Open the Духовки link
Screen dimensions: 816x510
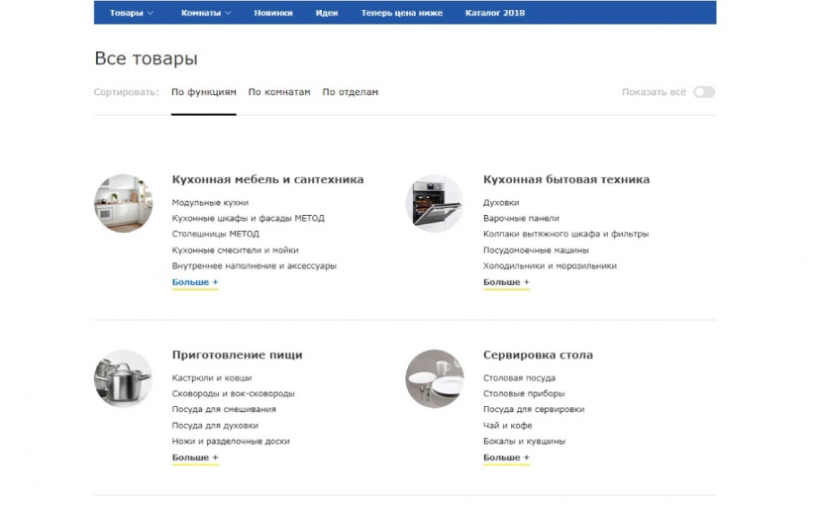coord(501,202)
